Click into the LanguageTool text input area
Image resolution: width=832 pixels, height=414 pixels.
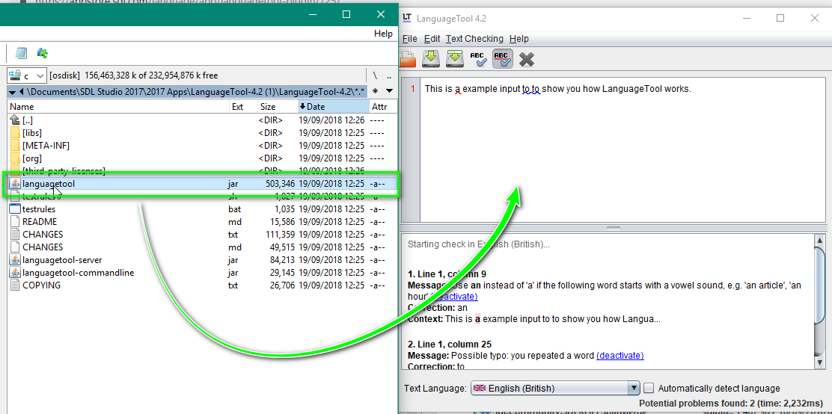tap(623, 151)
